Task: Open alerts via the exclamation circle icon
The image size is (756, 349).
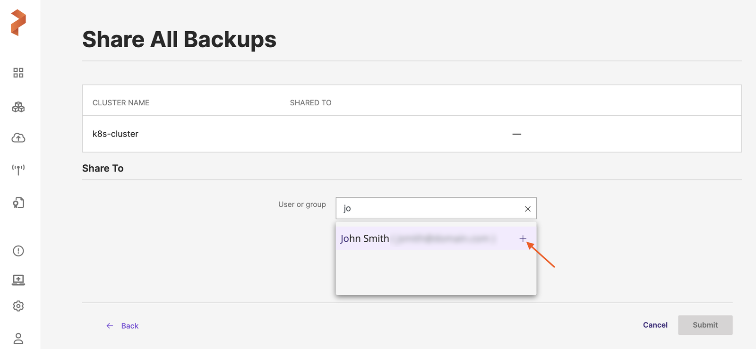Action: tap(18, 251)
